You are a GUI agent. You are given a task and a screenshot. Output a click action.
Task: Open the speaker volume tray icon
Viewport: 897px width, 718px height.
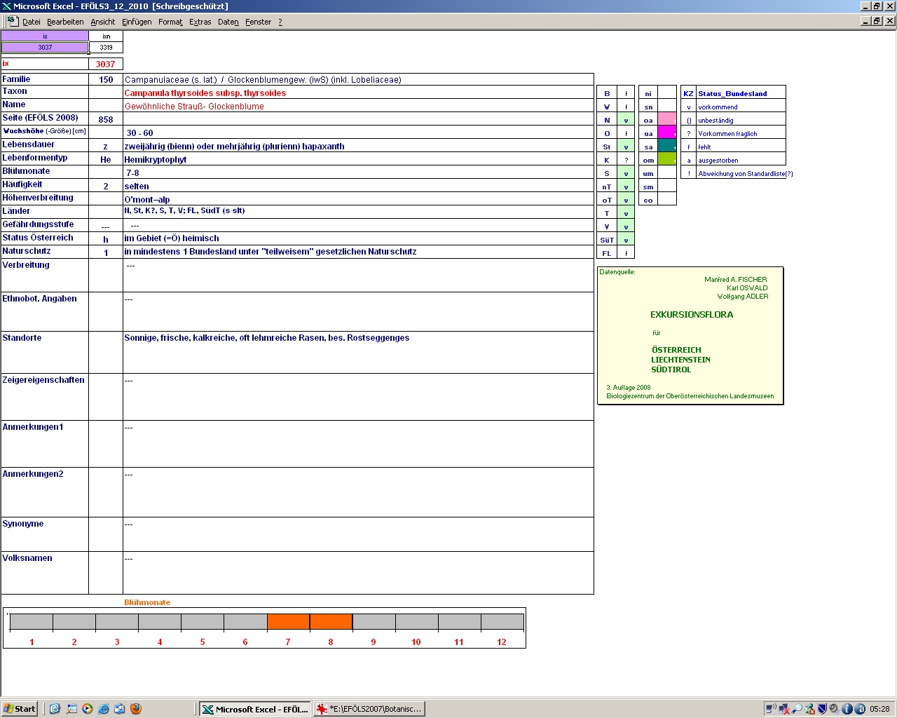[x=835, y=709]
